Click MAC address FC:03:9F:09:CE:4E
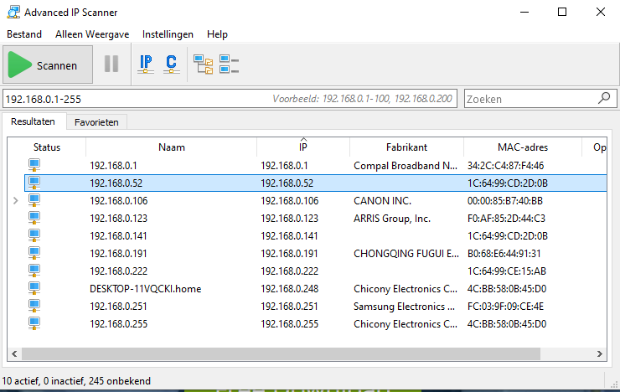 (505, 307)
